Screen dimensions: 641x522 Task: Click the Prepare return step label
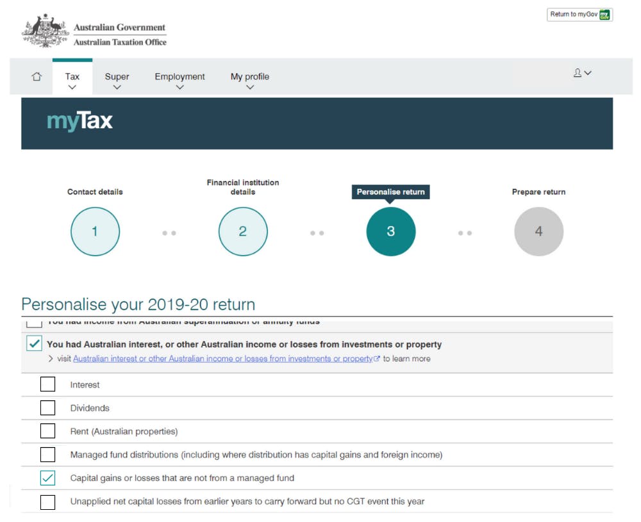539,192
